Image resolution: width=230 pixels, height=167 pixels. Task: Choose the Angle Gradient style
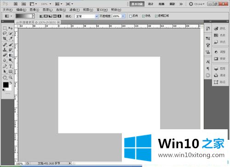(x=51, y=16)
